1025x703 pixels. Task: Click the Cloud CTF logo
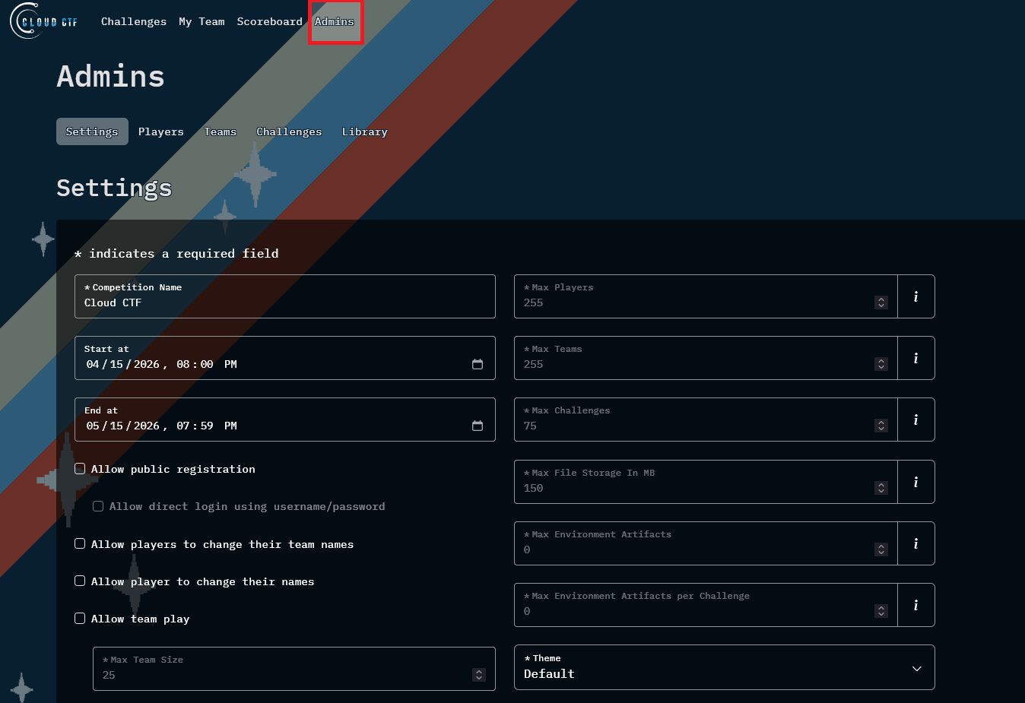44,21
